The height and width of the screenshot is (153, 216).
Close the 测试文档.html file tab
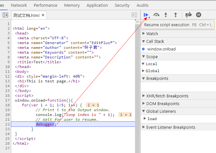(43, 15)
